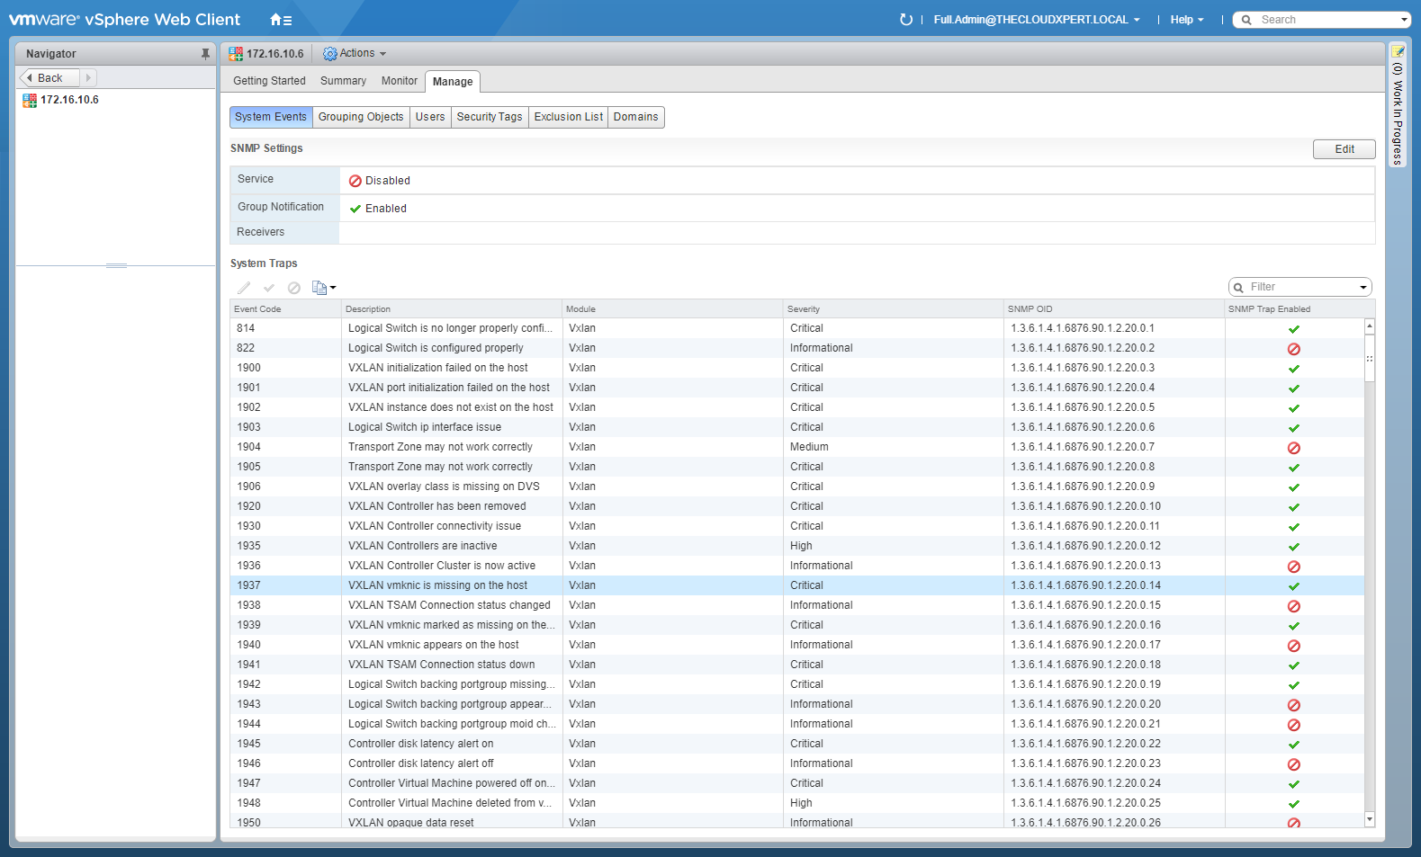Pin the Navigator panel
This screenshot has height=857, width=1421.
205,54
